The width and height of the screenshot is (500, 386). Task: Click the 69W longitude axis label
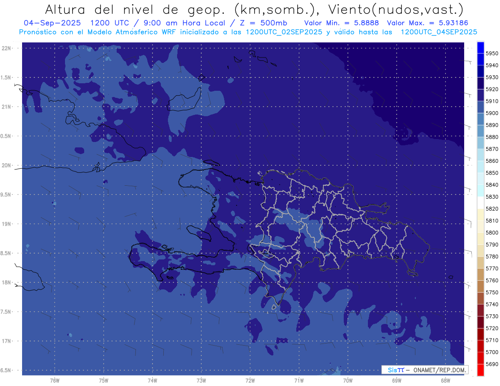pos(397,381)
